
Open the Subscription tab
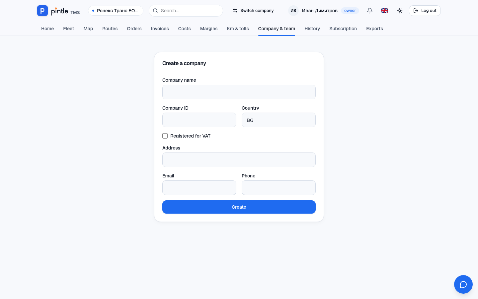(343, 29)
